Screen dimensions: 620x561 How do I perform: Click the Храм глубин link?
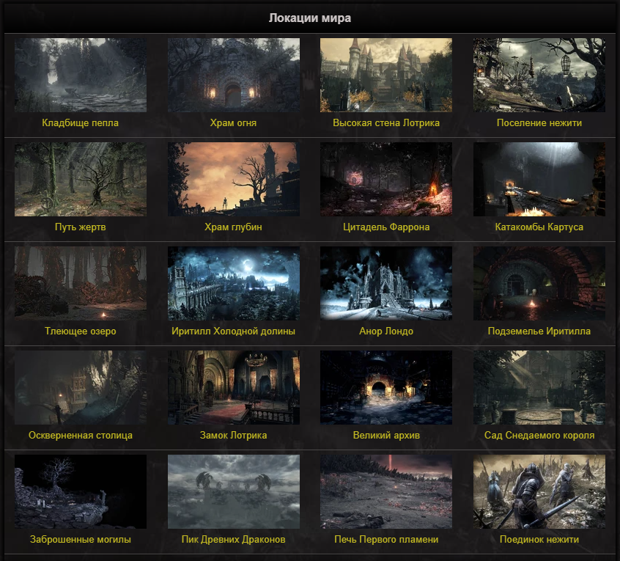pos(233,227)
